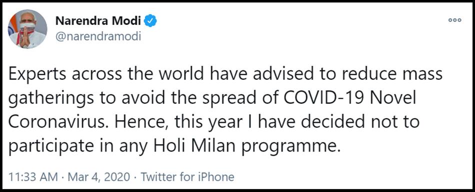Click the blue verified checkmark badge

point(150,21)
